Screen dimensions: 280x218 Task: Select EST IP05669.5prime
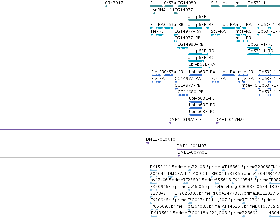point(166,206)
